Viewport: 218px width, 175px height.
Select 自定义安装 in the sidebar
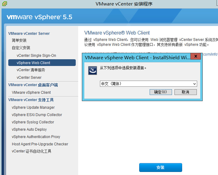click(x=21, y=48)
